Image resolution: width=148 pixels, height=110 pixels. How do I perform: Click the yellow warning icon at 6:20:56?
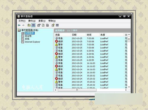pyautogui.click(x=57, y=57)
